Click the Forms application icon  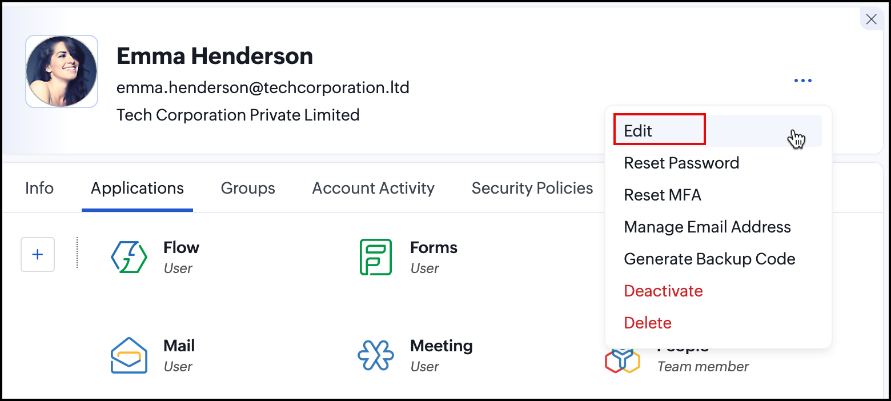pyautogui.click(x=375, y=257)
